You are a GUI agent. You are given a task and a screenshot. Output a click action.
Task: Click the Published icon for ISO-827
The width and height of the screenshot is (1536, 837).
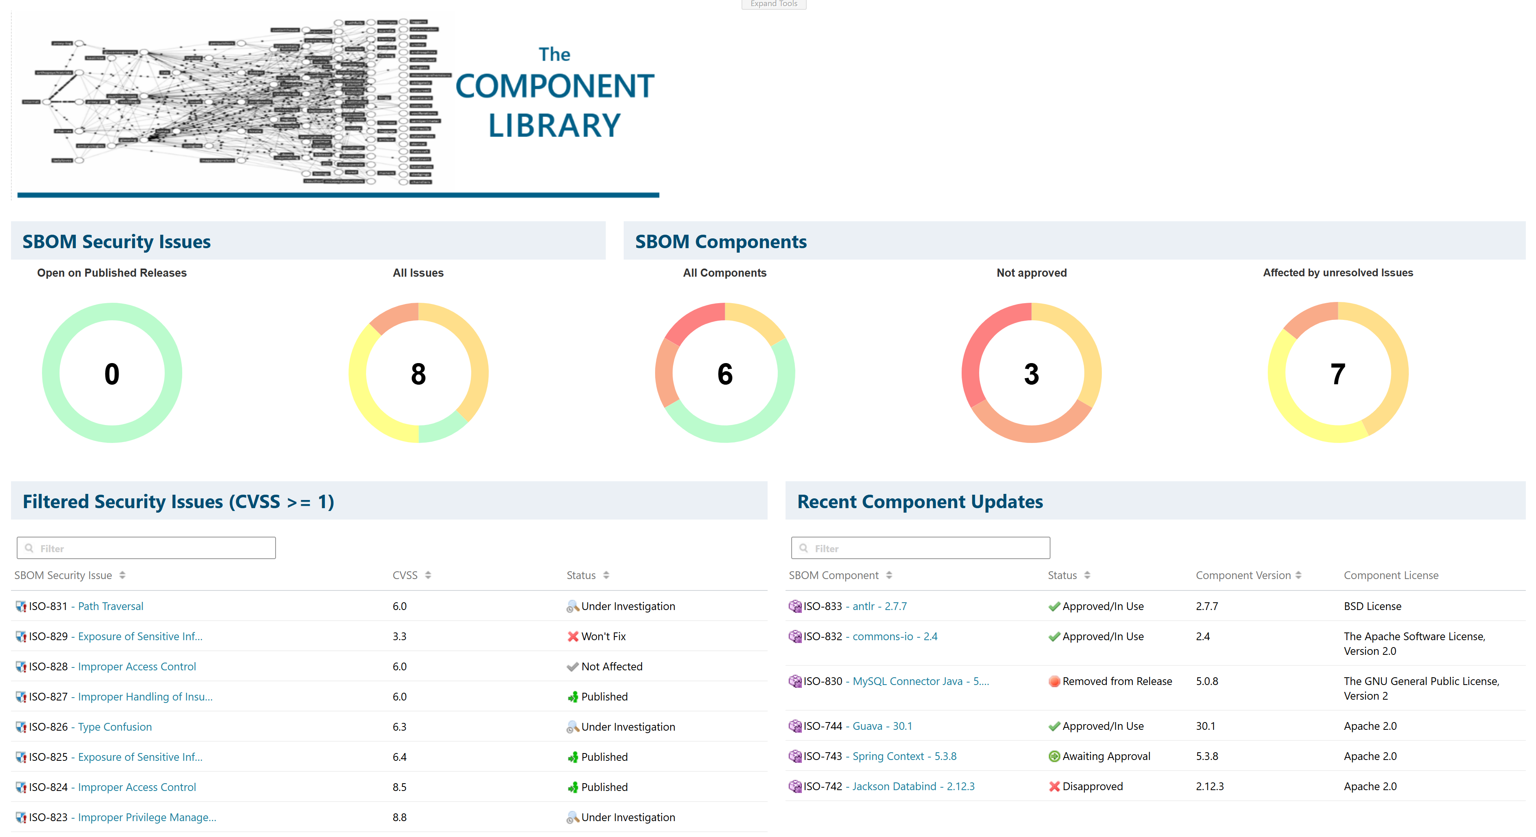572,696
